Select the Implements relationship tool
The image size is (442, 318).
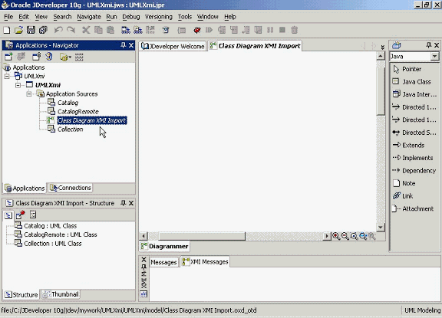(x=413, y=158)
